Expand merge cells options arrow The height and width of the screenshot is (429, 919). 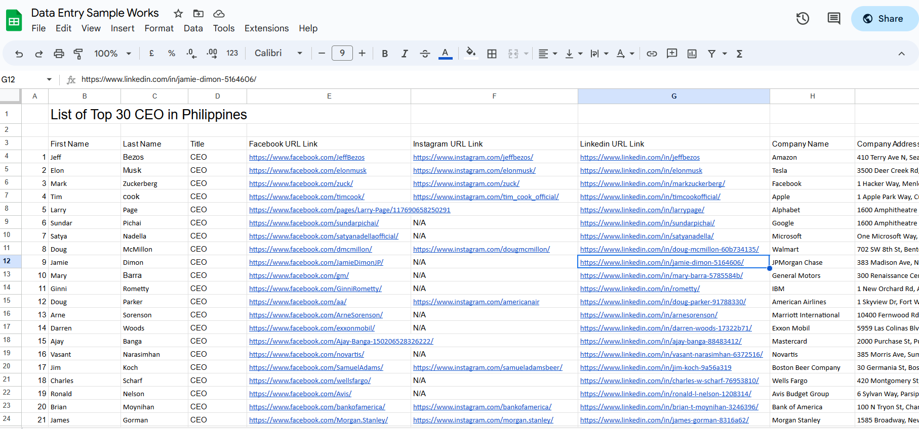pyautogui.click(x=526, y=54)
